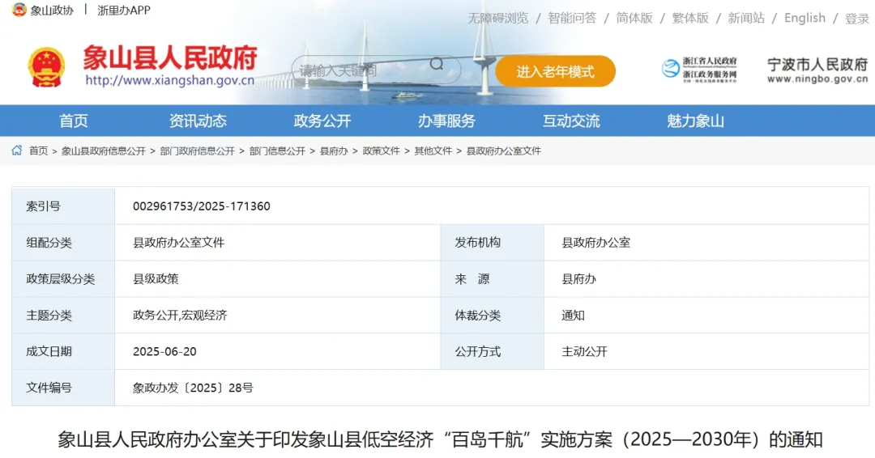Click the 县政府办公室 publisher value
Screen dimensions: 875x458
[596, 243]
